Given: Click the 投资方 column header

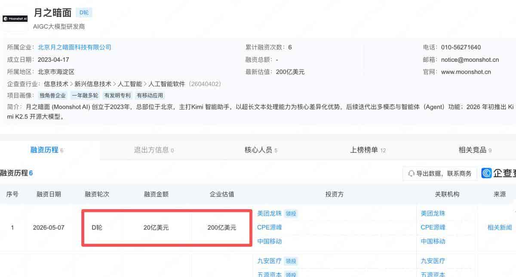Looking at the screenshot, I should (x=335, y=194).
